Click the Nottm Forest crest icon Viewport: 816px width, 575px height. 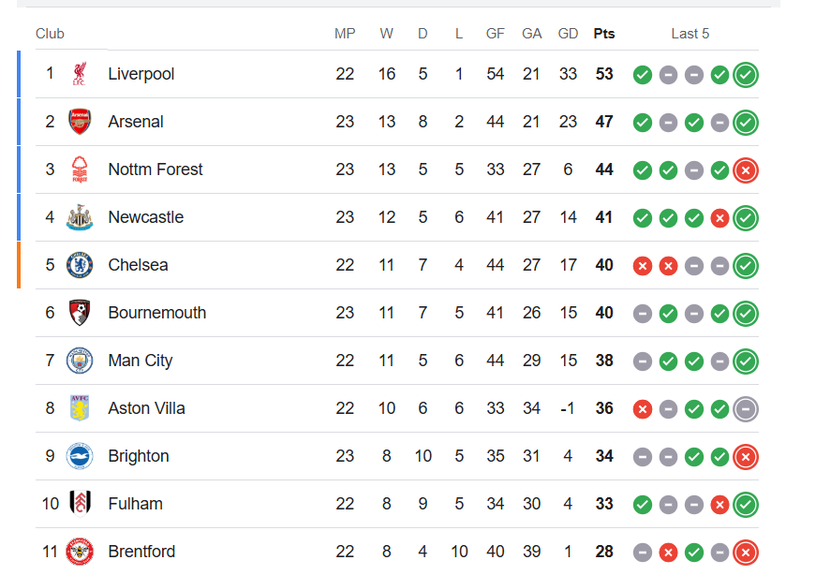point(80,170)
